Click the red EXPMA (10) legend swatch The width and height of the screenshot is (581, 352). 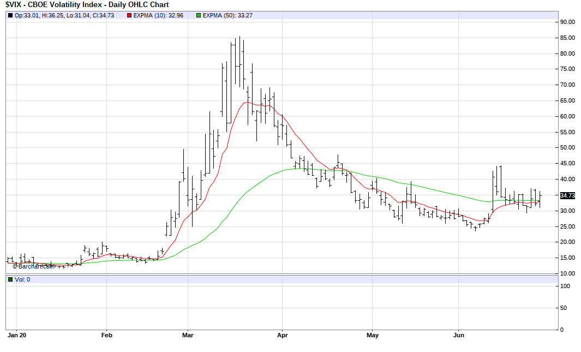pyautogui.click(x=129, y=15)
